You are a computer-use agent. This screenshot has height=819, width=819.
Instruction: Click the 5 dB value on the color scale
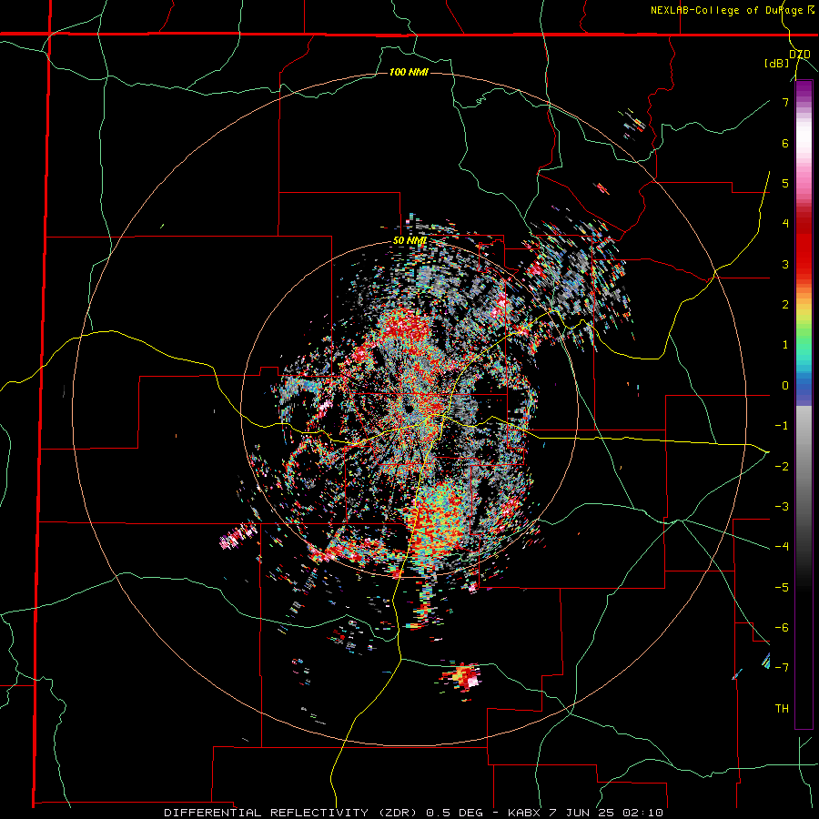pyautogui.click(x=785, y=183)
